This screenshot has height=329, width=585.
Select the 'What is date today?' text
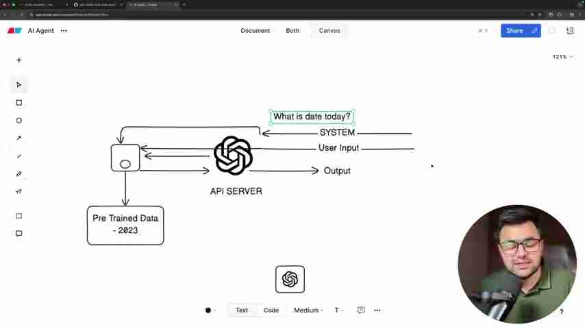(x=312, y=117)
